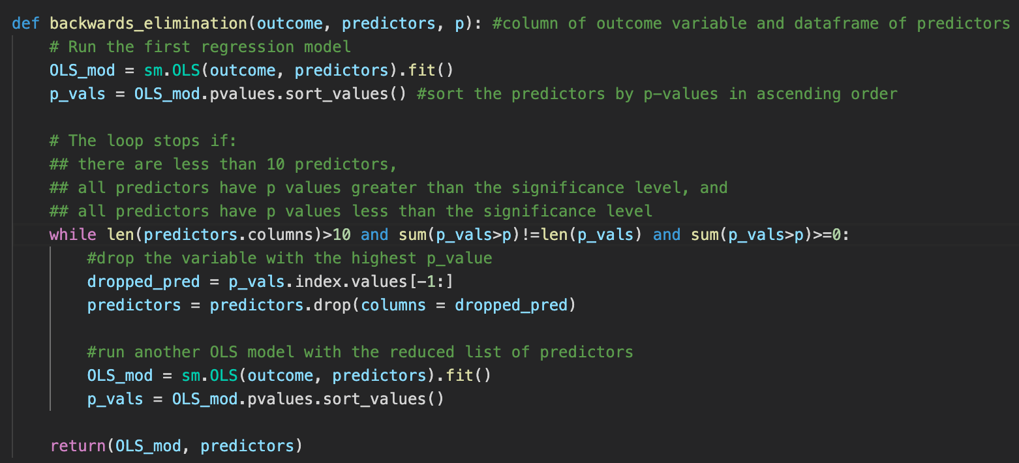Click the indent guide line inside while loop

coord(50,328)
